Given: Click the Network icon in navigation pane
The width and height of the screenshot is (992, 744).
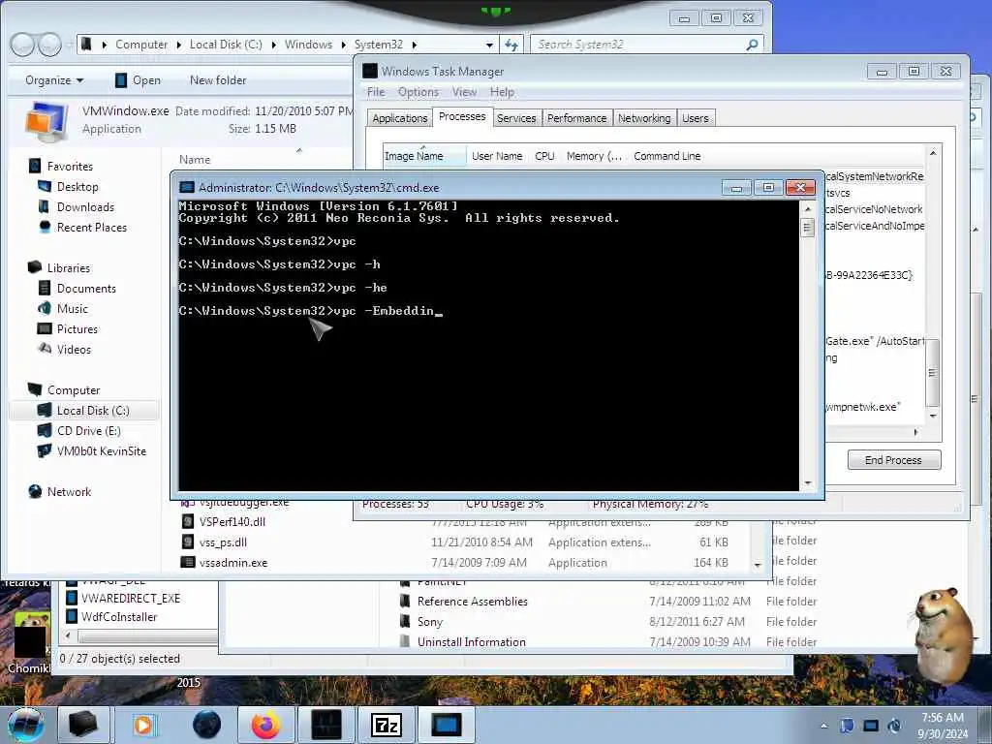Looking at the screenshot, I should tap(35, 491).
